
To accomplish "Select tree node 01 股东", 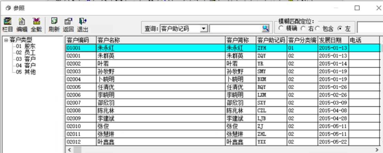I will [26, 46].
